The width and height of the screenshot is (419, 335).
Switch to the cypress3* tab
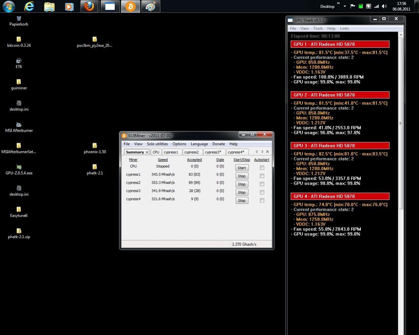point(213,152)
